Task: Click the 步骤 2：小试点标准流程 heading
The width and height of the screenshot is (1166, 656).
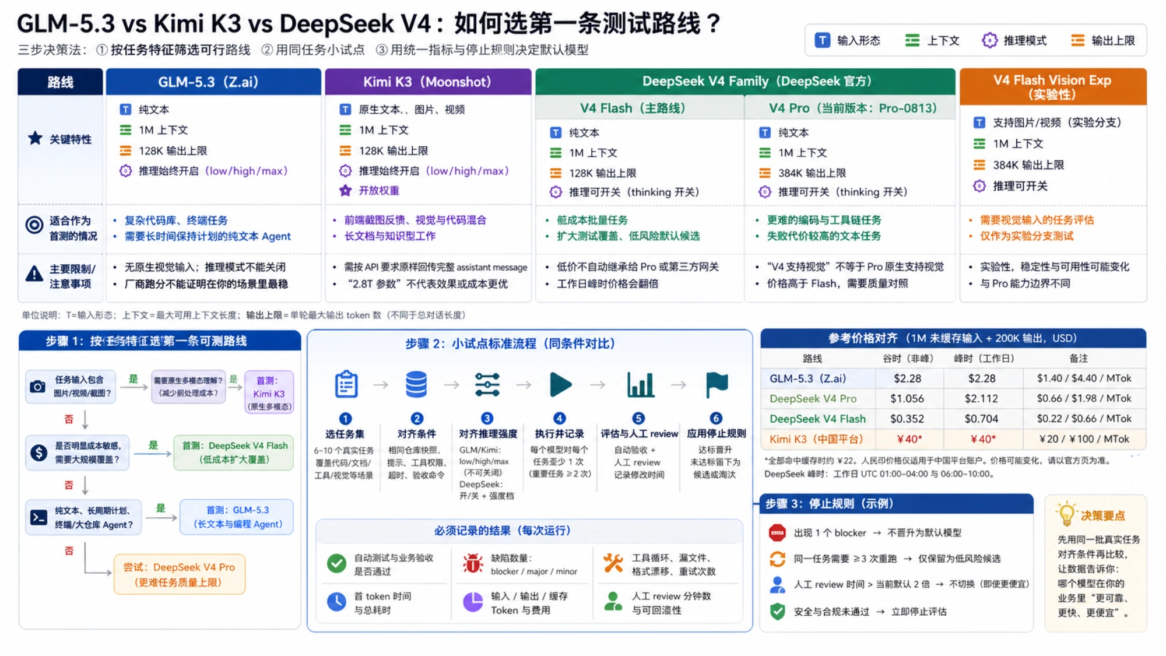Action: pyautogui.click(x=512, y=343)
